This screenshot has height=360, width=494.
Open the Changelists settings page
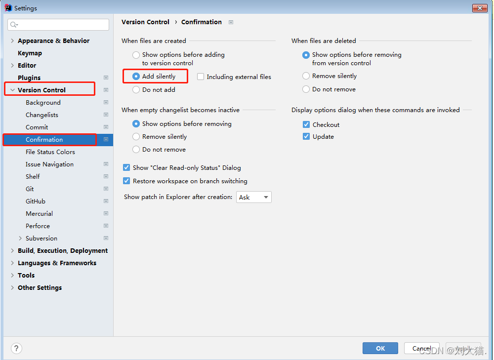click(42, 115)
